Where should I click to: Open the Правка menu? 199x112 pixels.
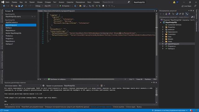click(x=14, y=2)
